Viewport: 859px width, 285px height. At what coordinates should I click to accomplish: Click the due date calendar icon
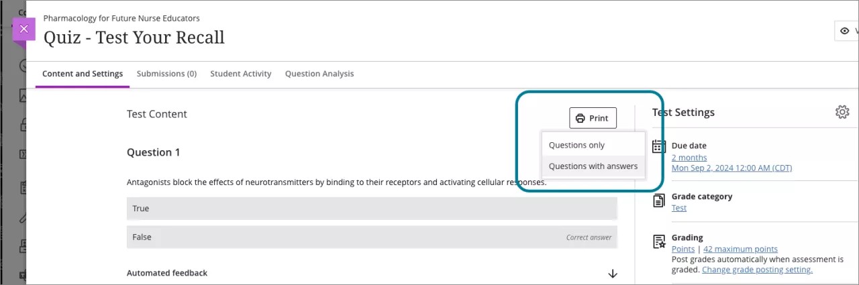point(659,146)
